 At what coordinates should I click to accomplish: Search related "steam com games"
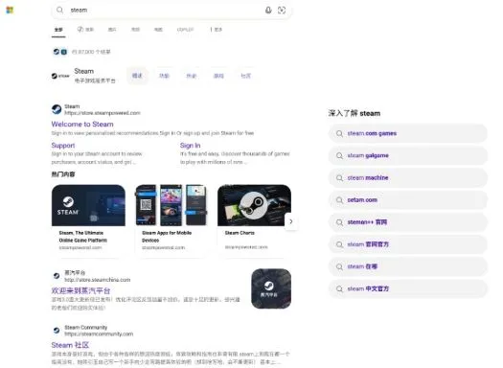point(408,133)
